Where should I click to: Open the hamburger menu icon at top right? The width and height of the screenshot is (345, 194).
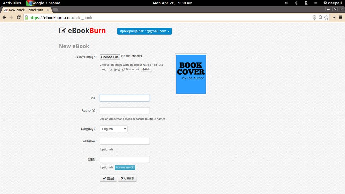click(x=340, y=17)
